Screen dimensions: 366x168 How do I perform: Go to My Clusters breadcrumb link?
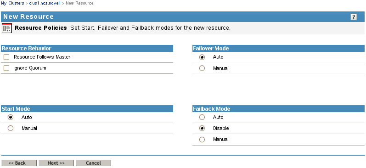pyautogui.click(x=12, y=3)
